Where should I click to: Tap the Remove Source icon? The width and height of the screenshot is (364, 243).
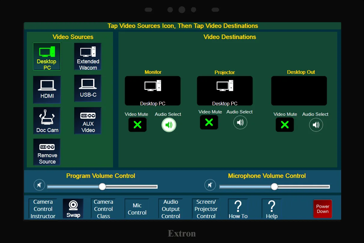point(47,152)
